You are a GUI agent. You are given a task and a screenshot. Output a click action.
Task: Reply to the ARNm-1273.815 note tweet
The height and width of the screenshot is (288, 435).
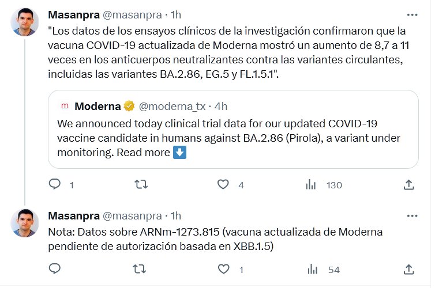click(x=55, y=269)
